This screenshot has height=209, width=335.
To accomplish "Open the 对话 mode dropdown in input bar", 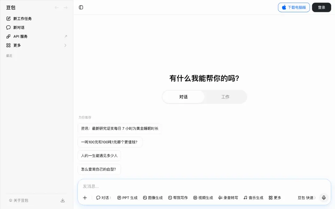I will [x=104, y=198].
